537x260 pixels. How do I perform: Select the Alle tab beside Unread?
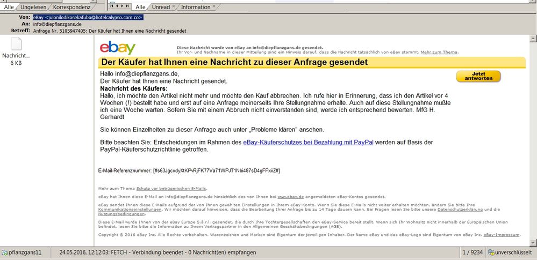140,7
